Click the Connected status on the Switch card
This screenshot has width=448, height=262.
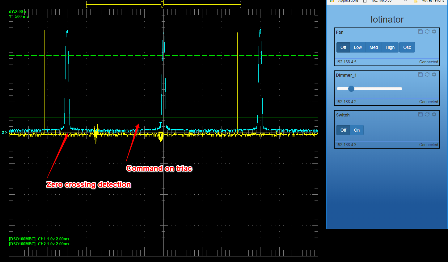(x=429, y=145)
